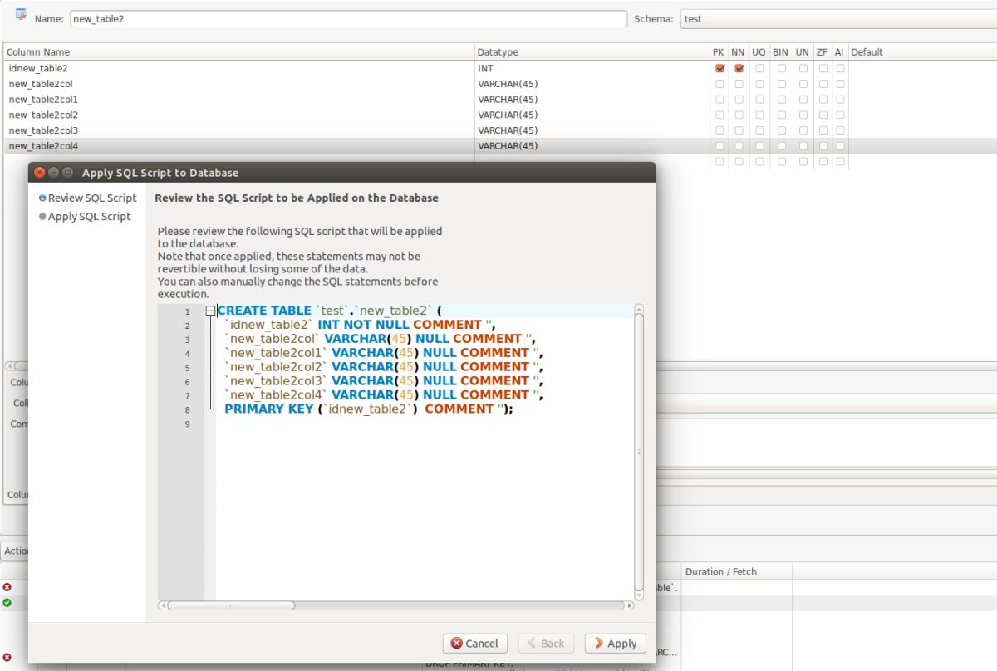Screen dimensions: 997x671
Task: Click the disabled Back button
Action: click(545, 643)
